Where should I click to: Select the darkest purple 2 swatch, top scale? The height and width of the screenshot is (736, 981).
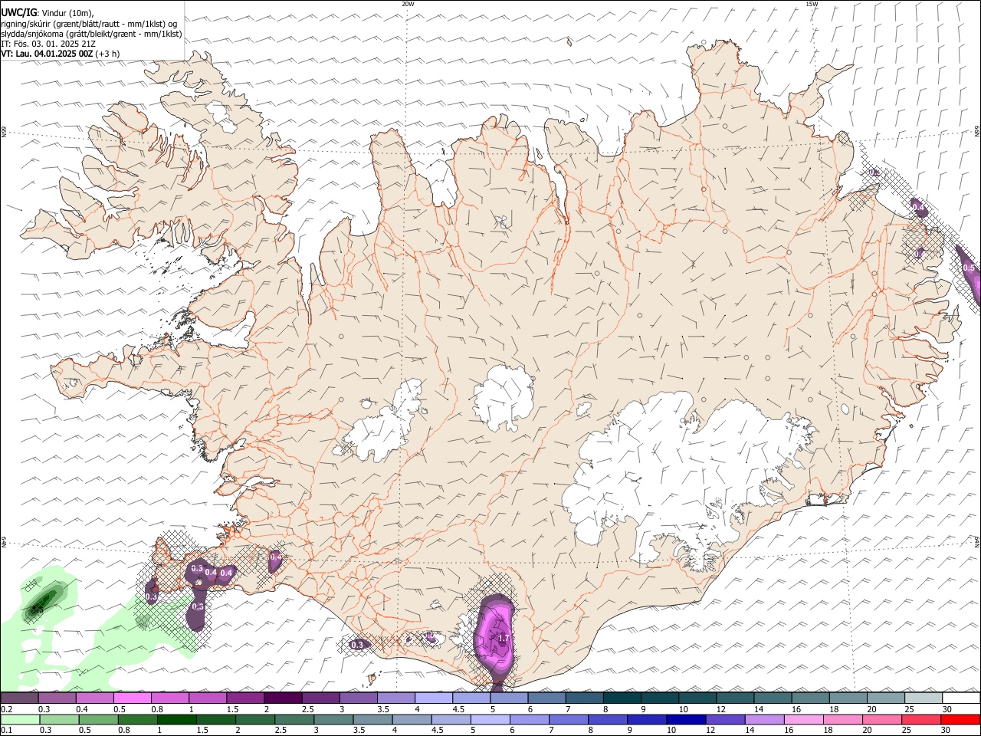tap(283, 698)
